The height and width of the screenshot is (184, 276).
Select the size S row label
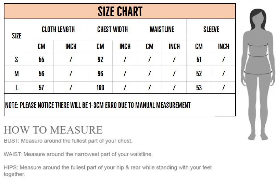coord(16,59)
